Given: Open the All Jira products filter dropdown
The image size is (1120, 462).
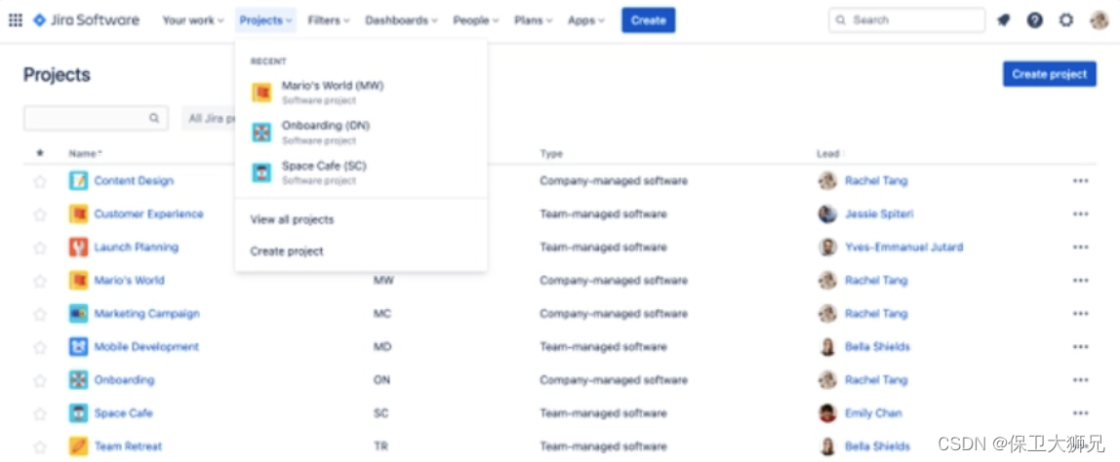Looking at the screenshot, I should [209, 119].
